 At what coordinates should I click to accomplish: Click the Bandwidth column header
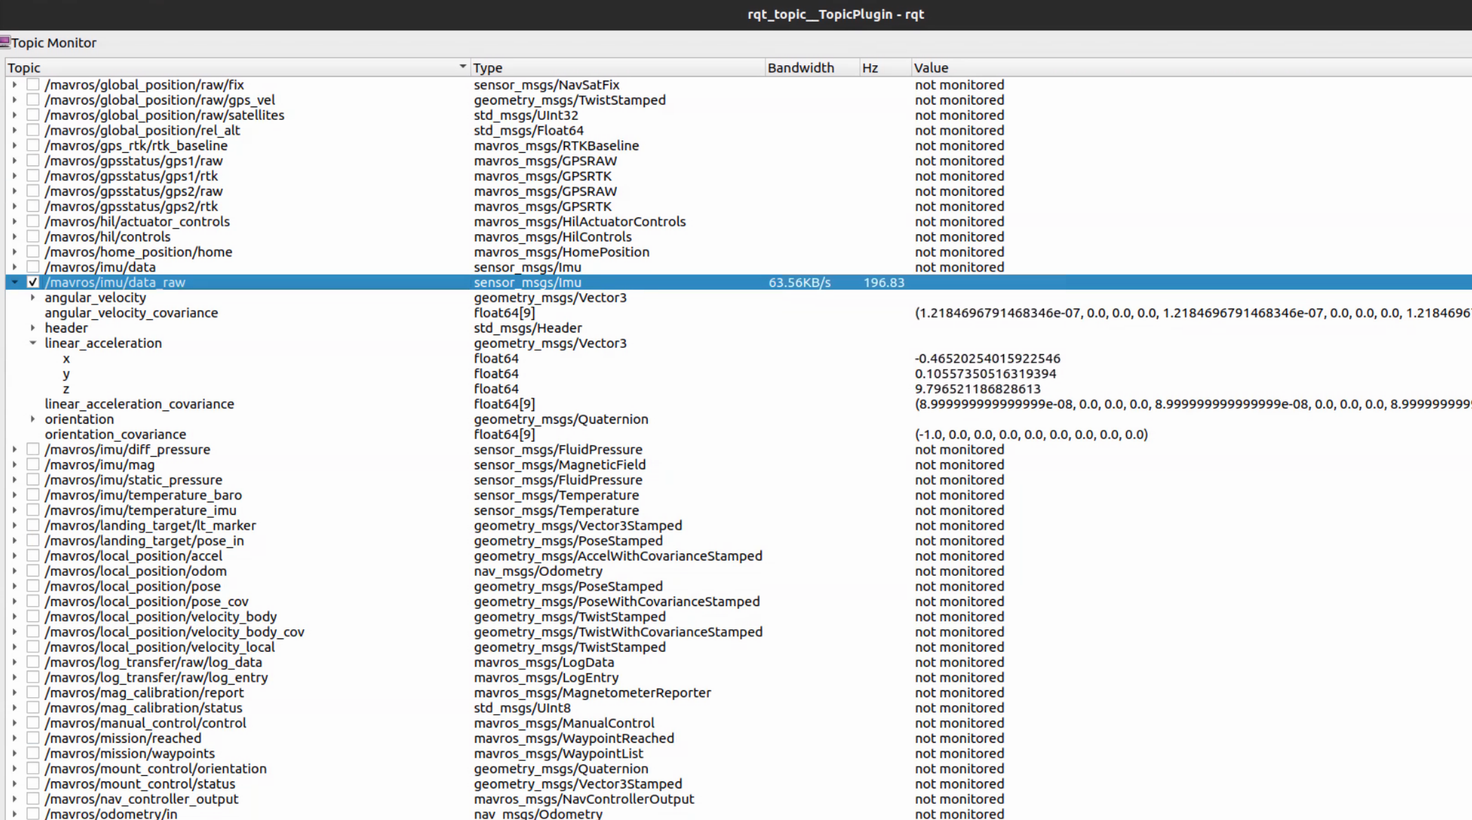pyautogui.click(x=801, y=68)
